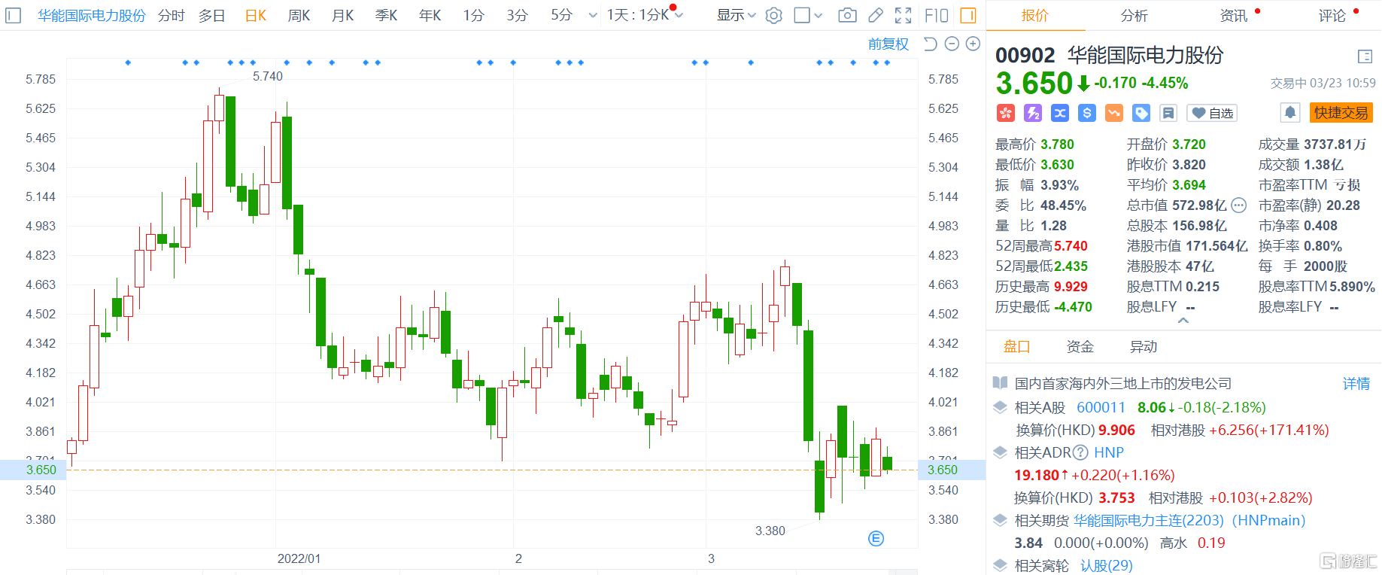Click the price alert bell icon
This screenshot has height=575, width=1382.
tap(1289, 113)
